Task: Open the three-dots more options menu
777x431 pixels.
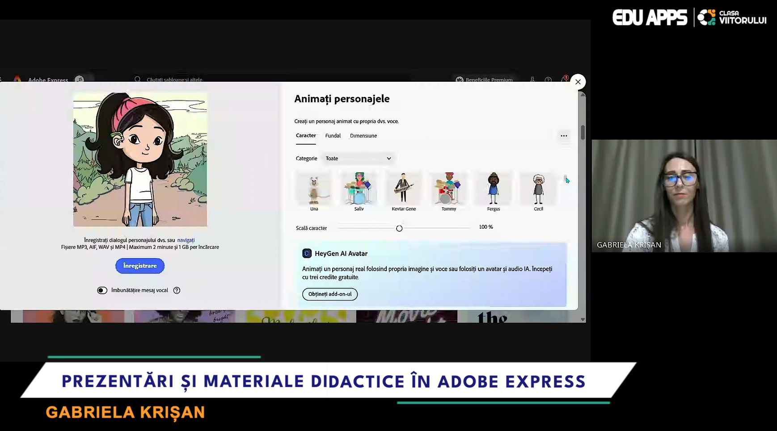Action: coord(564,136)
